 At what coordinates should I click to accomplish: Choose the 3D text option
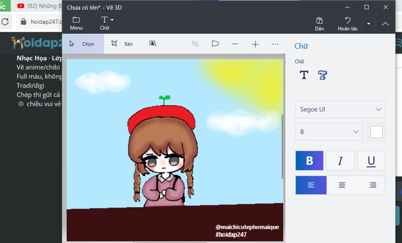322,75
